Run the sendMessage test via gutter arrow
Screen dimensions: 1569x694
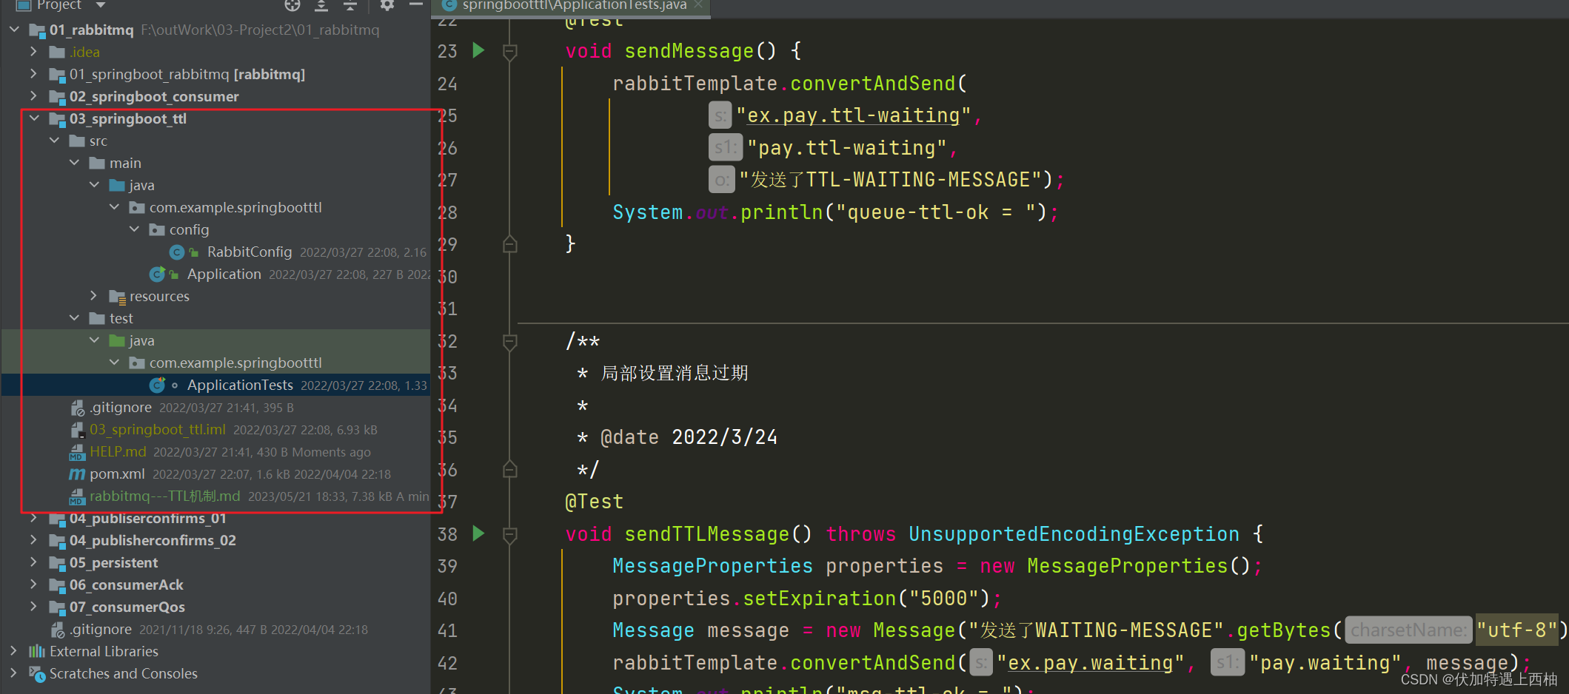tap(478, 50)
